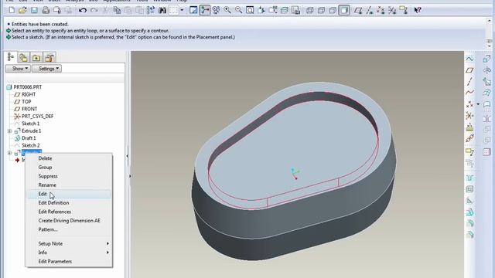This screenshot has width=495, height=278.
Task: Expand the Extrude 1 tree node
Action: pos(9,131)
